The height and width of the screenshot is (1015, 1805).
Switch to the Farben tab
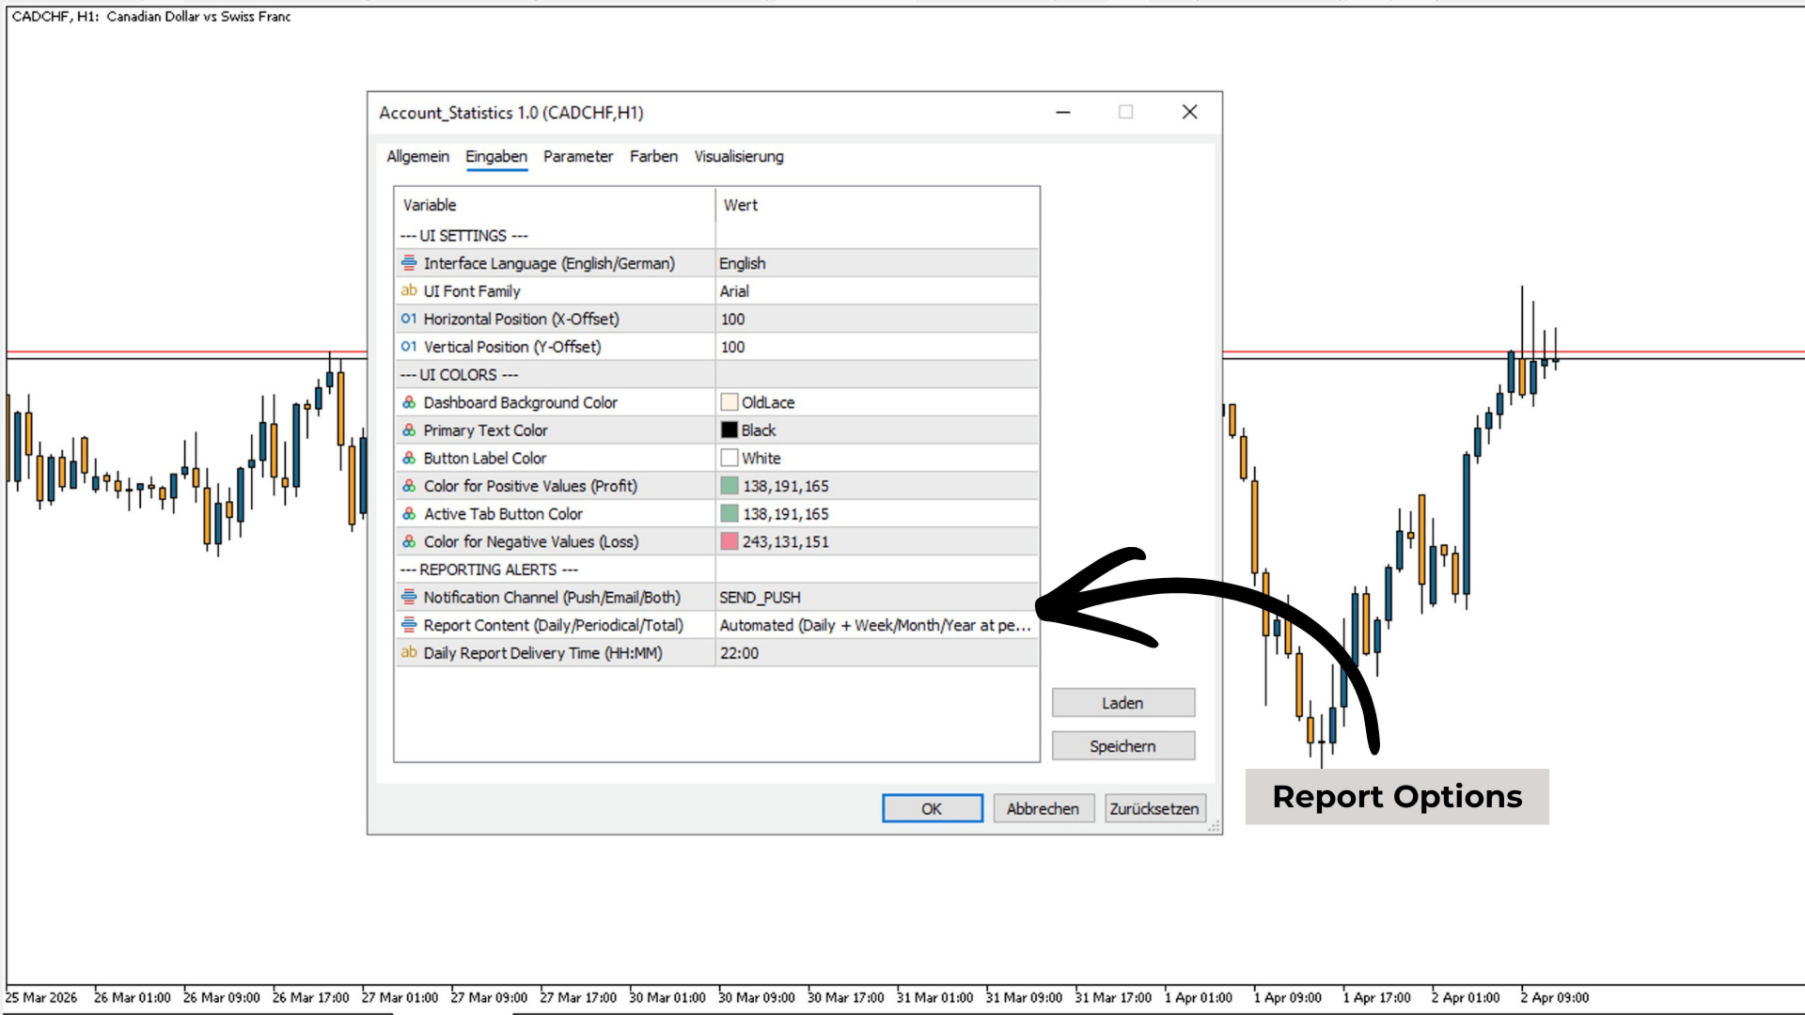[x=653, y=157]
